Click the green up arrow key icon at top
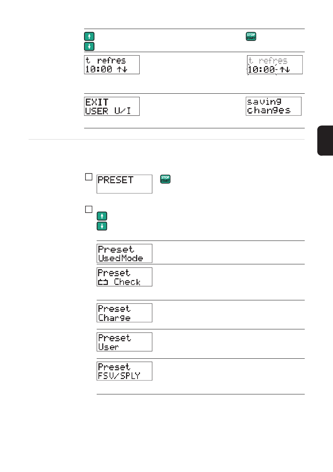The image size is (333, 472). tap(89, 36)
